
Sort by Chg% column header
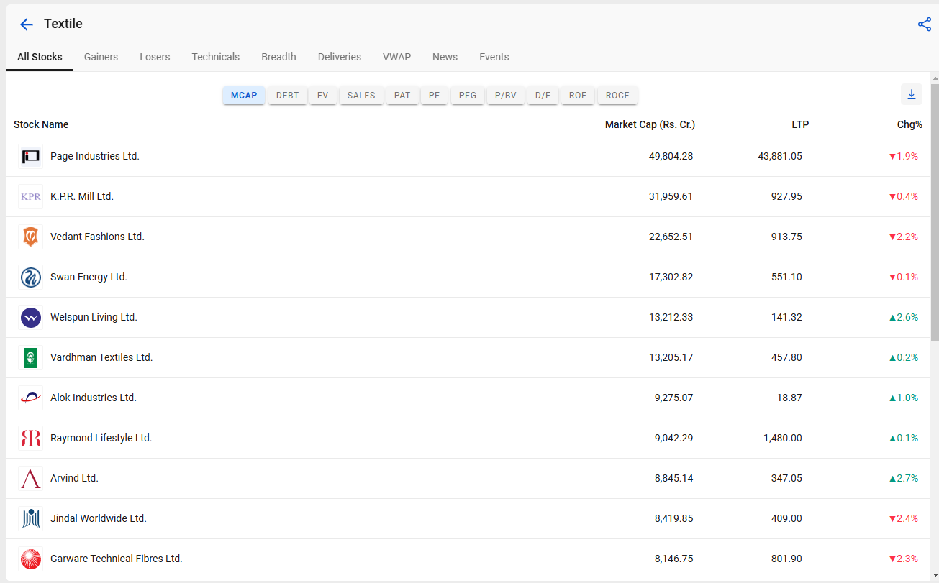909,124
